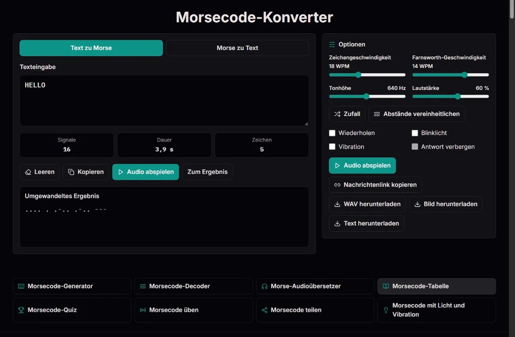This screenshot has width=515, height=337.
Task: Click the Umgewandeltes Ergebnis Morse output
Action: tap(66, 211)
